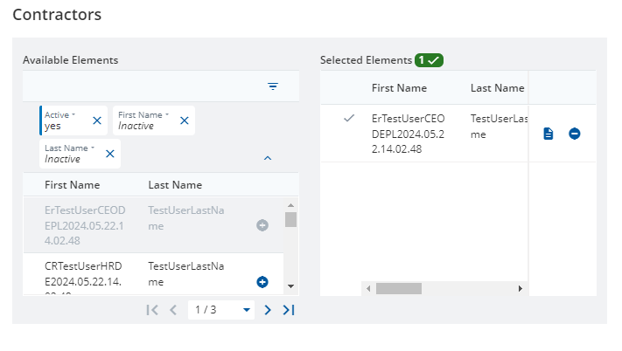Click scroll left arrow in selected table
The height and width of the screenshot is (351, 622).
coord(368,288)
